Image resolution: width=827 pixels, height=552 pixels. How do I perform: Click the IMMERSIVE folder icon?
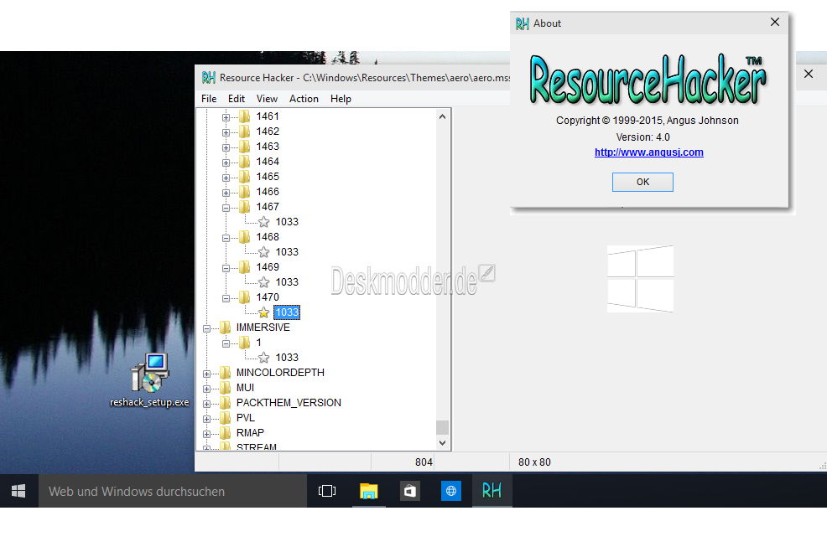pos(226,328)
